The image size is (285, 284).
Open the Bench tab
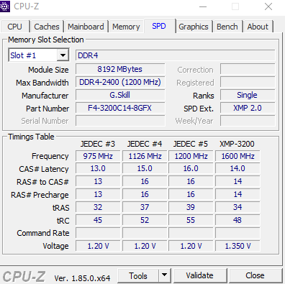coord(227,27)
